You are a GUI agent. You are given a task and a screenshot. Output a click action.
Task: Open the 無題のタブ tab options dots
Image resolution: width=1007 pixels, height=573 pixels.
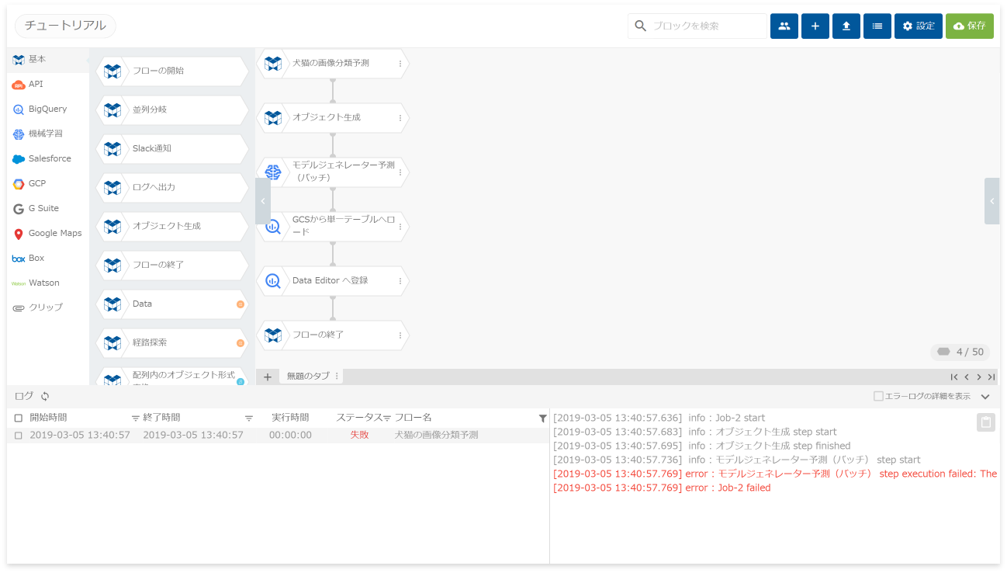(337, 377)
